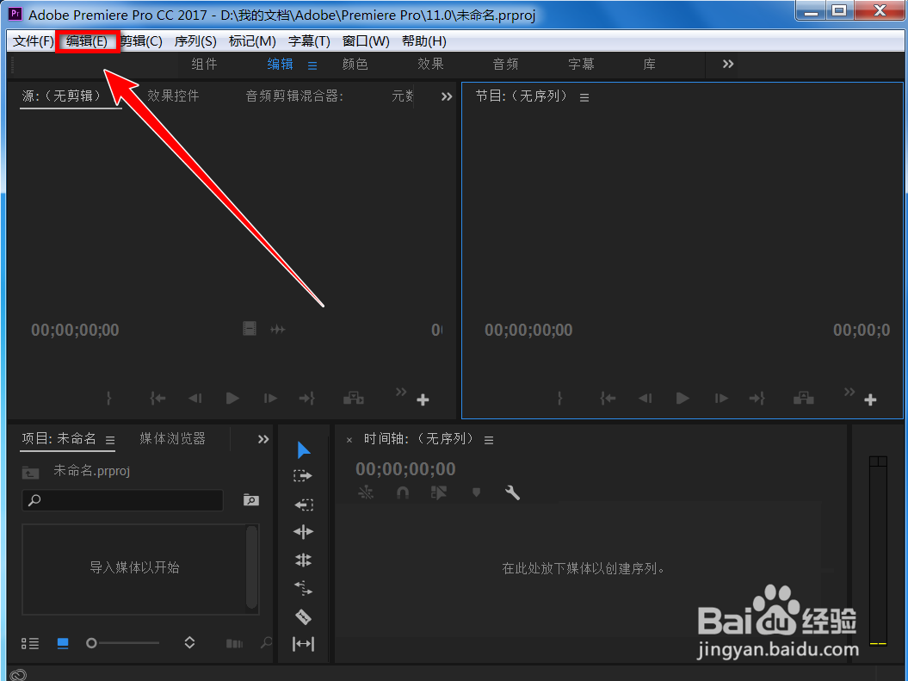
Task: Step forward one frame in Program monitor
Action: coord(721,399)
